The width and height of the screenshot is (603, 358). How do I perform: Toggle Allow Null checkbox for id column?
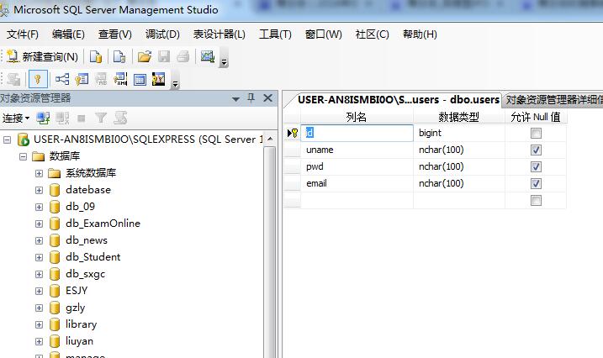point(536,134)
